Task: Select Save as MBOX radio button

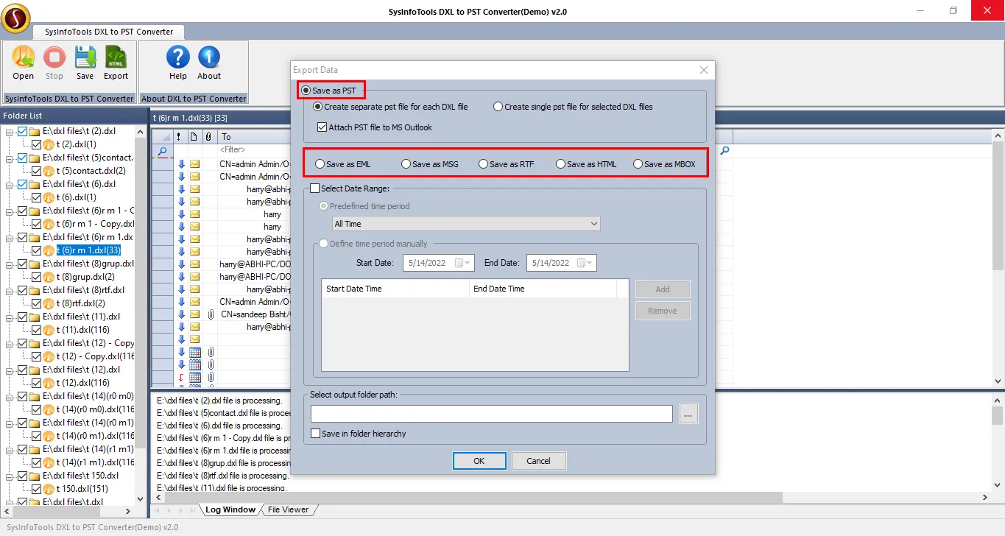Action: 638,164
